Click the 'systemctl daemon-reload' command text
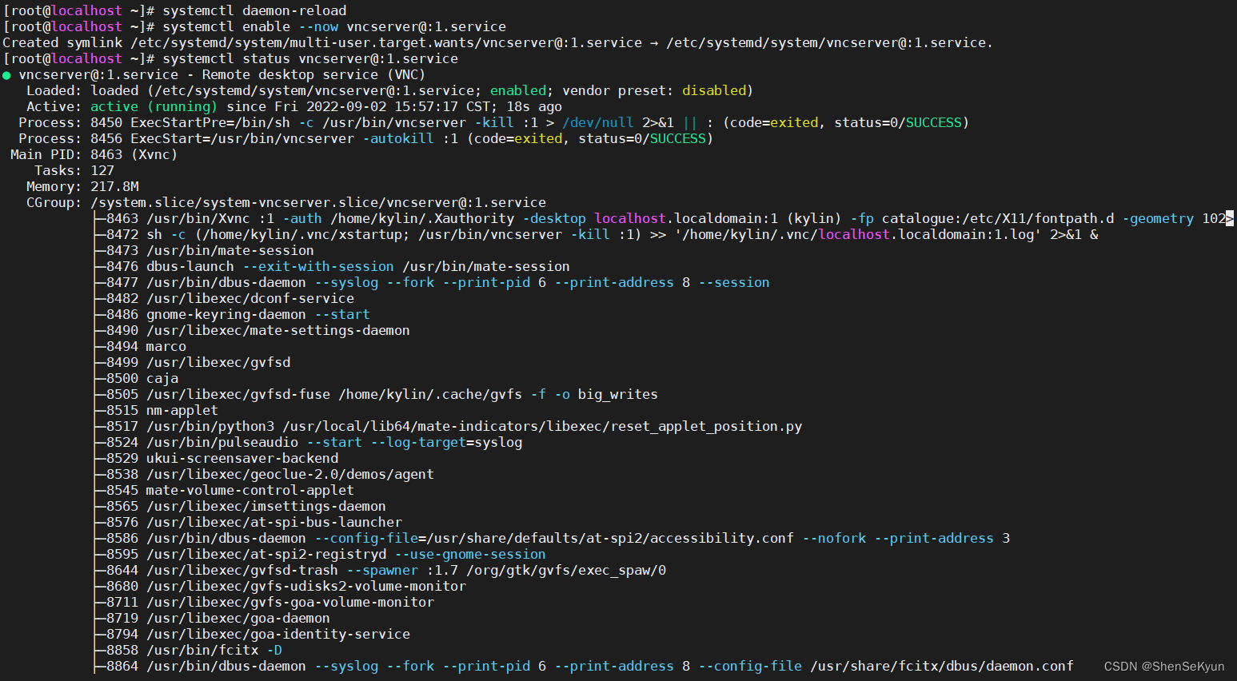The height and width of the screenshot is (681, 1237). click(254, 10)
